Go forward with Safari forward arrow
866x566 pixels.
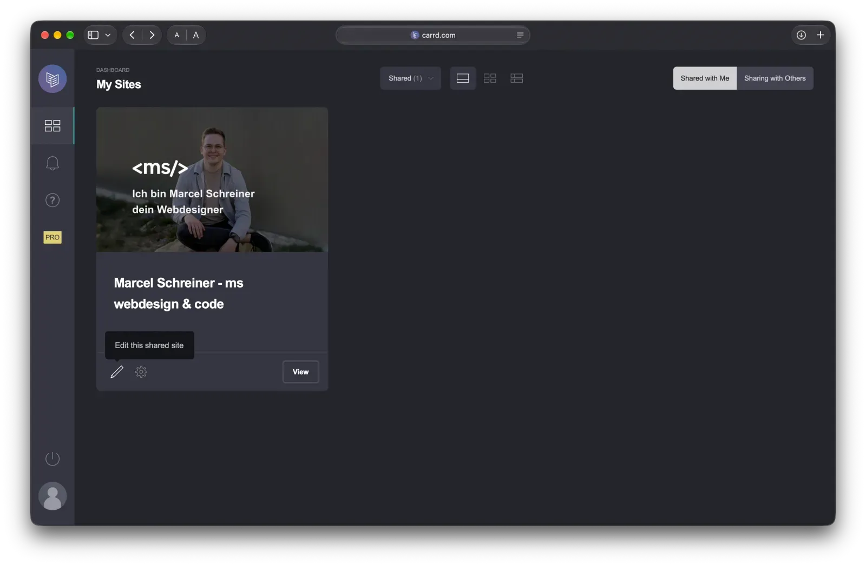(x=152, y=35)
